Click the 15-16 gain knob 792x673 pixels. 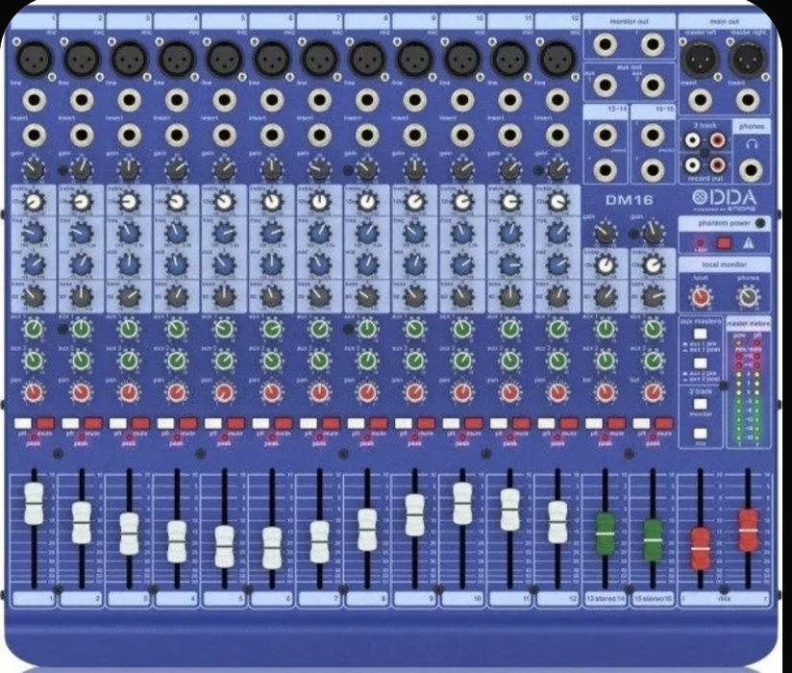(x=653, y=233)
